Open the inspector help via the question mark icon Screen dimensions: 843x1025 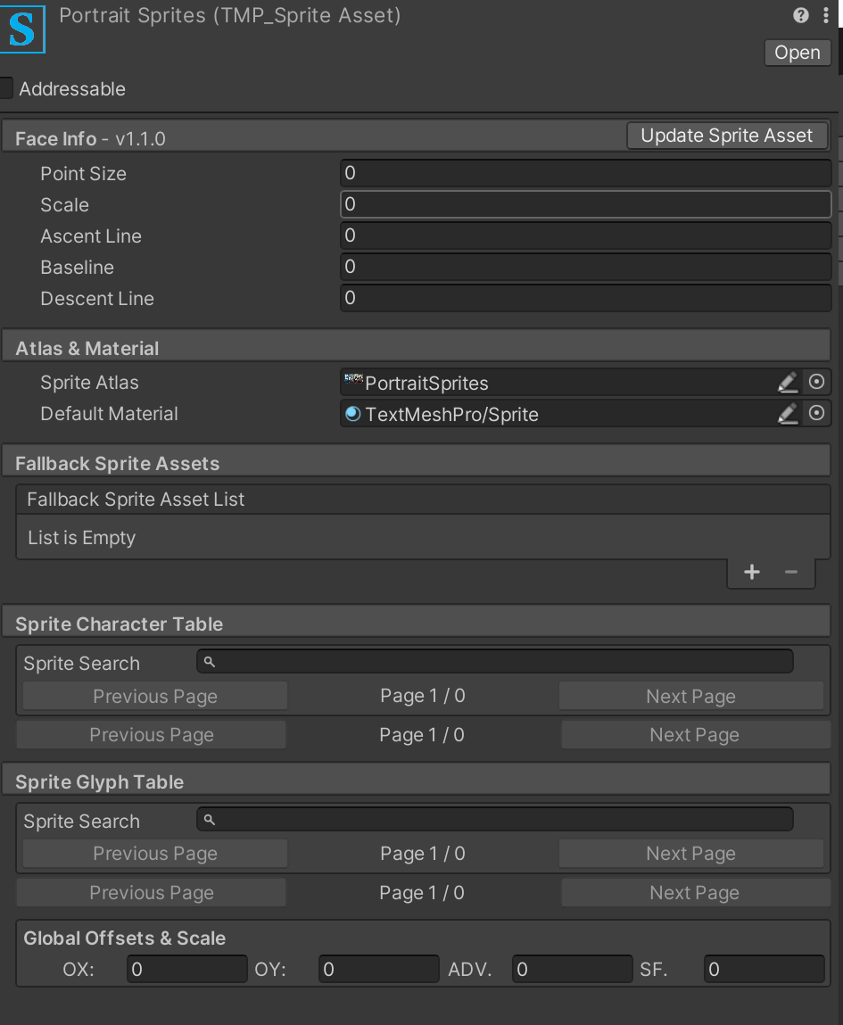click(x=800, y=15)
